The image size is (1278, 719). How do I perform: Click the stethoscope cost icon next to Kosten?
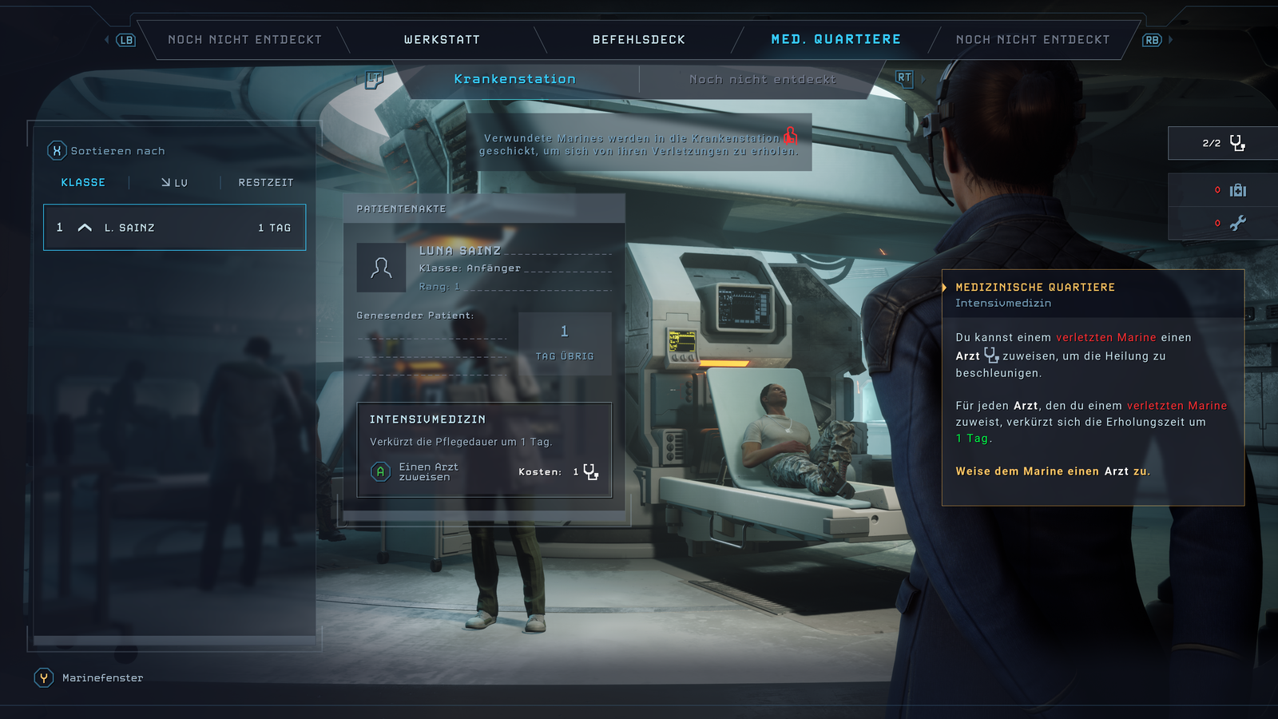tap(590, 472)
